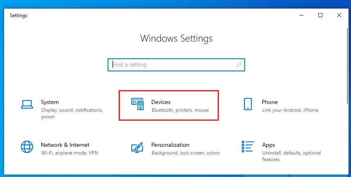Open the Apps list icon
This screenshot has width=351, height=177.
[248, 146]
